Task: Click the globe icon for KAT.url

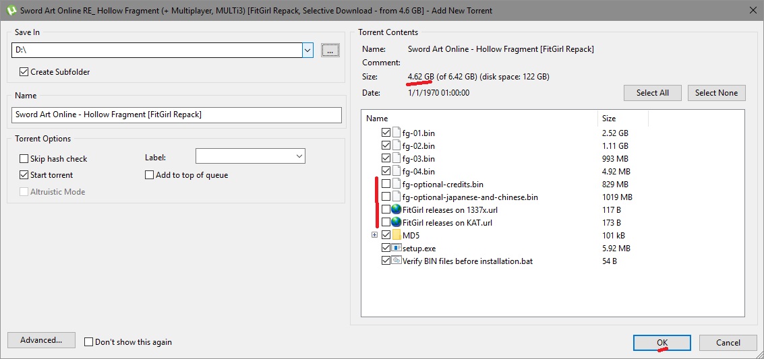Action: pos(396,223)
